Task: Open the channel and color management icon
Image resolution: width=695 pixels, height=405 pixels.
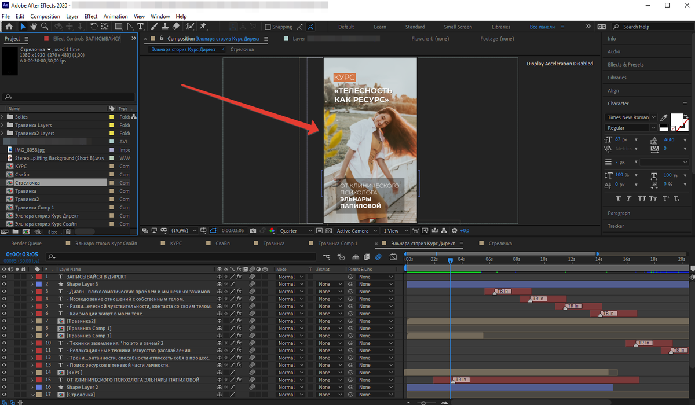Action: tap(272, 230)
